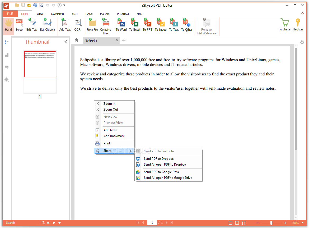Switch to the COMMENT ribbon tab
Image resolution: width=309 pixels, height=228 pixels.
pos(58,14)
